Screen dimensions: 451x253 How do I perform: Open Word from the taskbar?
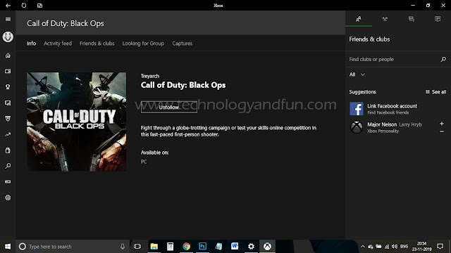[235, 247]
